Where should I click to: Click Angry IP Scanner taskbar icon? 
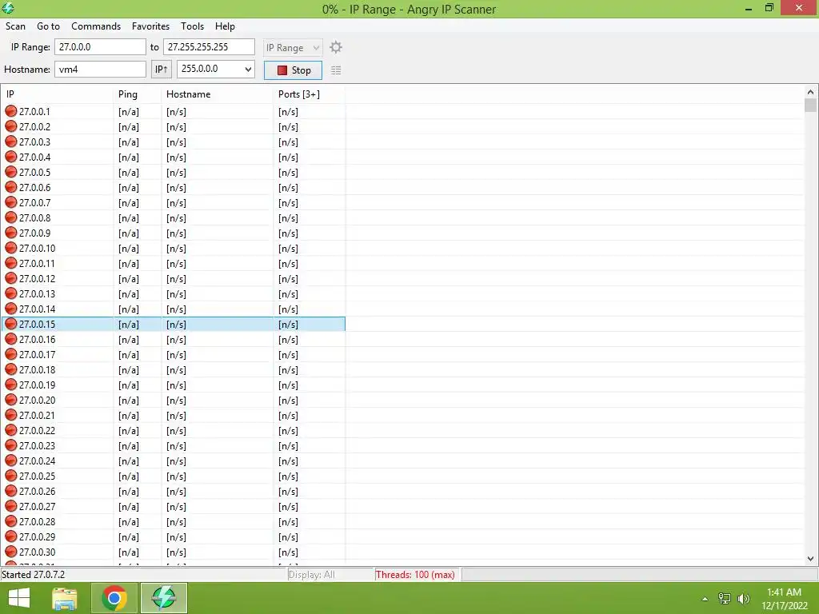click(163, 598)
